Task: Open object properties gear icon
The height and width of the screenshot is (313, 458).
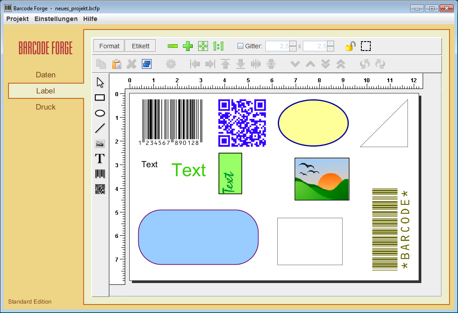Action: [x=171, y=64]
